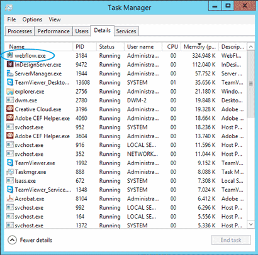Sort by the Status column header
258x255 pixels.
(x=110, y=46)
